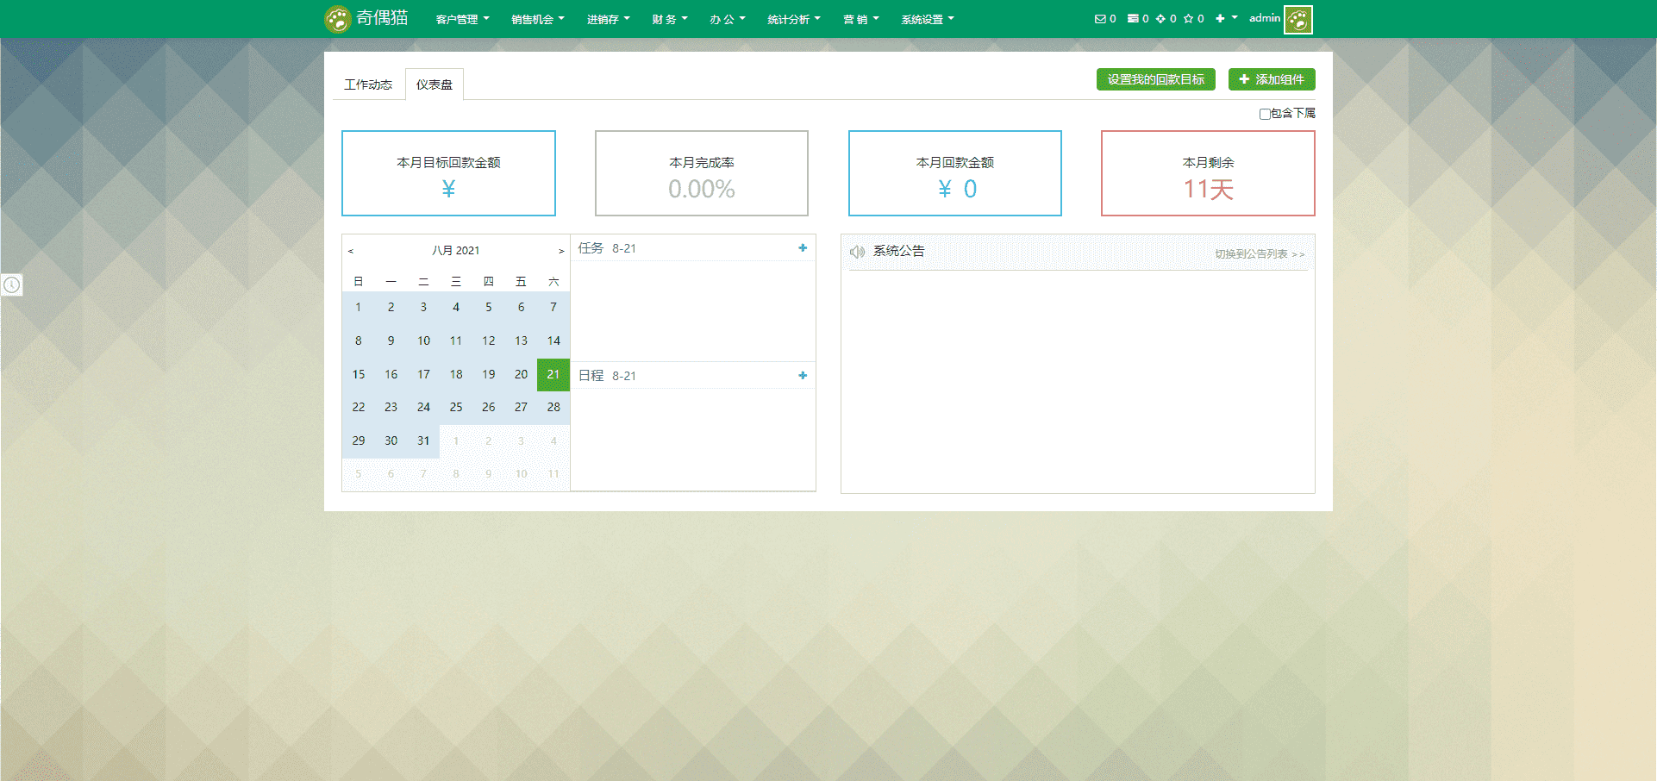The height and width of the screenshot is (781, 1657).
Task: Click the admin paw avatar
Action: click(x=1297, y=19)
